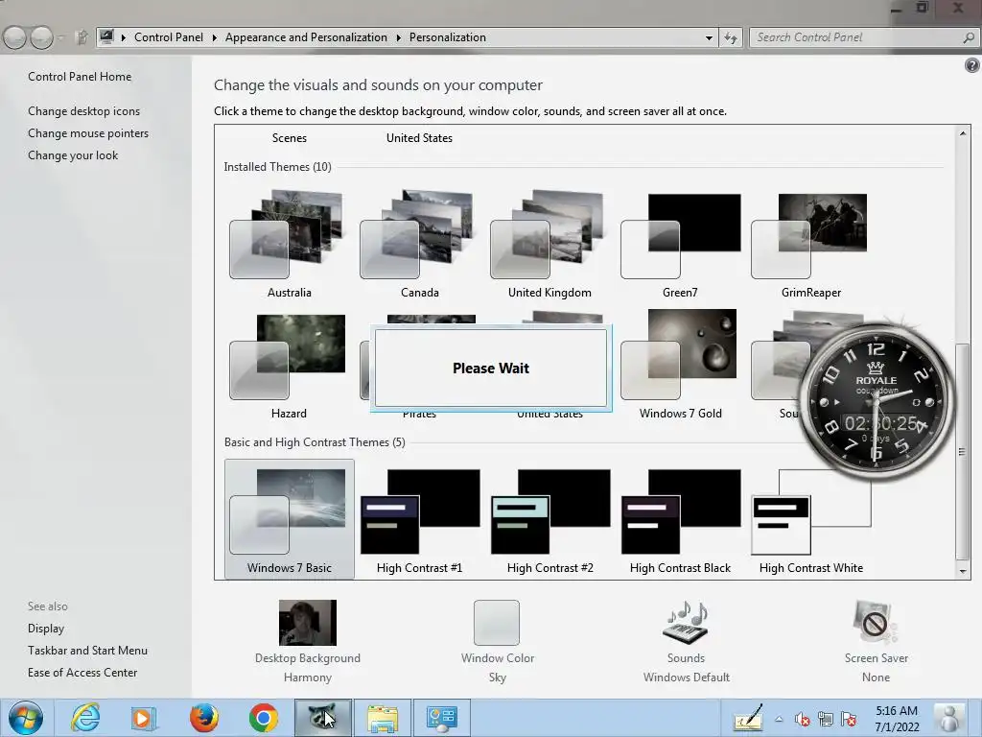Viewport: 982px width, 737px height.
Task: Apply the GrimReaper theme
Action: coord(810,245)
